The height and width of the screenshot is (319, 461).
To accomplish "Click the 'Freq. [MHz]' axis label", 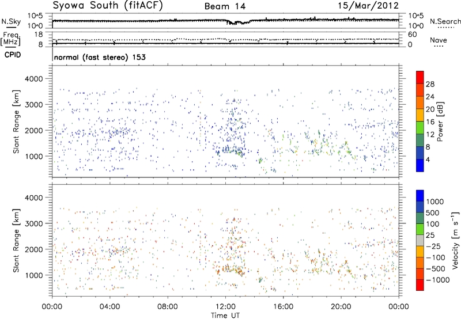I will [10, 39].
